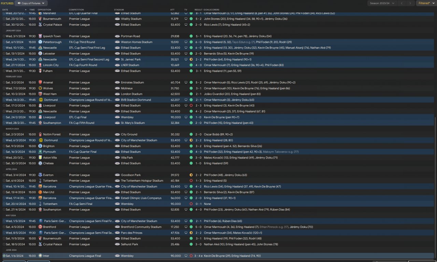
Task: Click the stadium icon beside Emirates Stadium
Action: (117, 82)
